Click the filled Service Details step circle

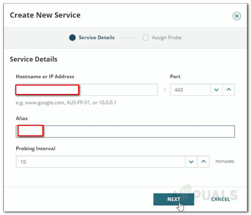(x=72, y=38)
